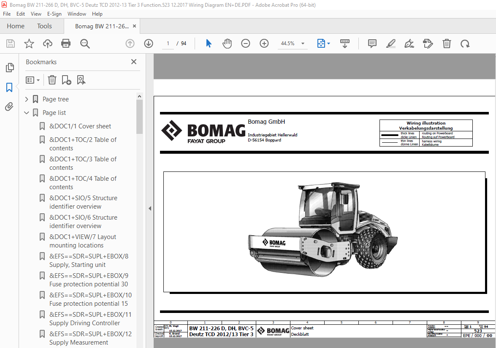Choose the Selection arrow tool
Viewport: 496px width, 348px height.
209,43
